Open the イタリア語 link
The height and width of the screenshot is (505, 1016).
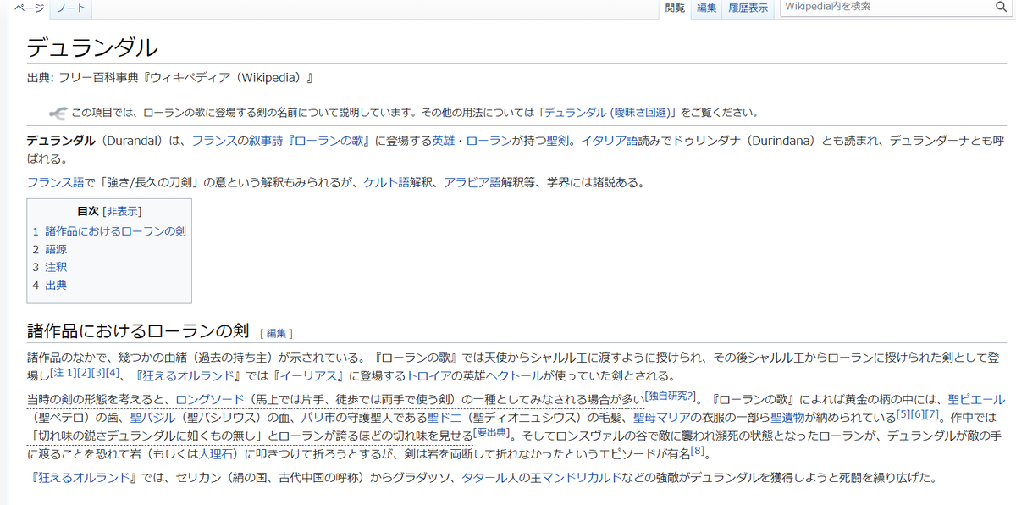pyautogui.click(x=609, y=141)
